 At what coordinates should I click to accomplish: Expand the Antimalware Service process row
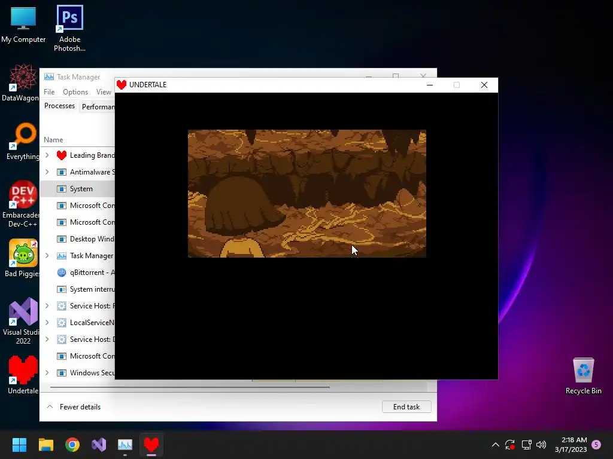47,172
